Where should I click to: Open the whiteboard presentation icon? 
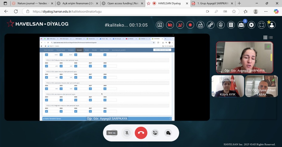(221, 25)
